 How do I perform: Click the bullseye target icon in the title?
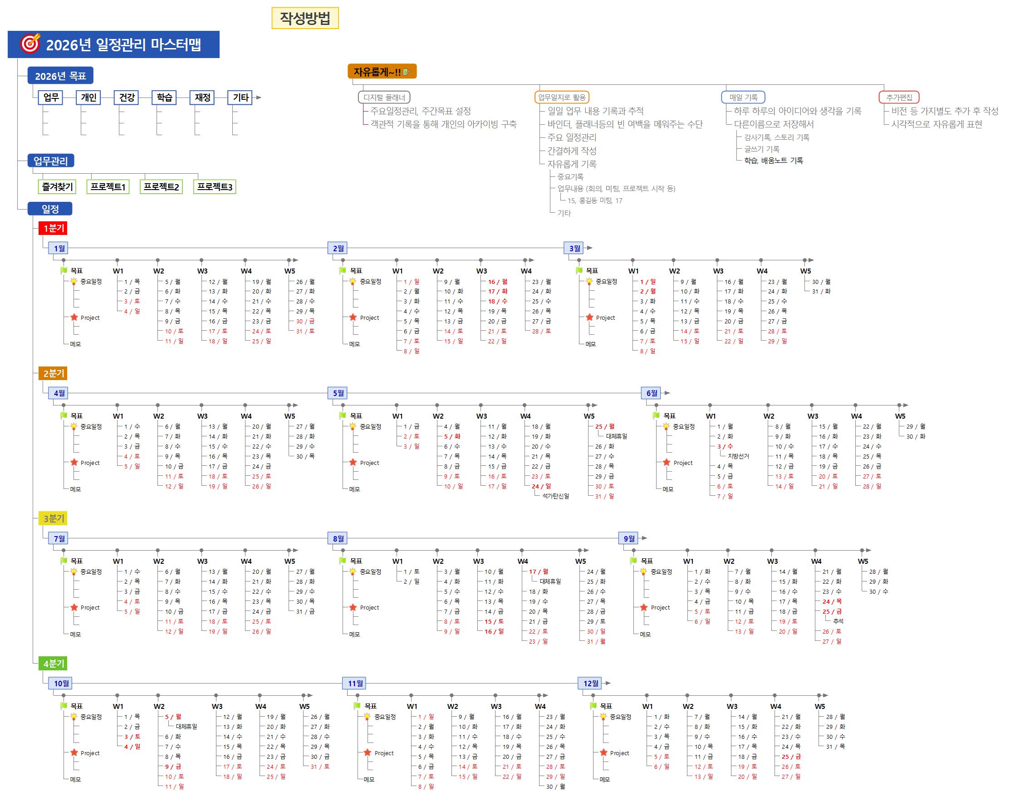(30, 44)
